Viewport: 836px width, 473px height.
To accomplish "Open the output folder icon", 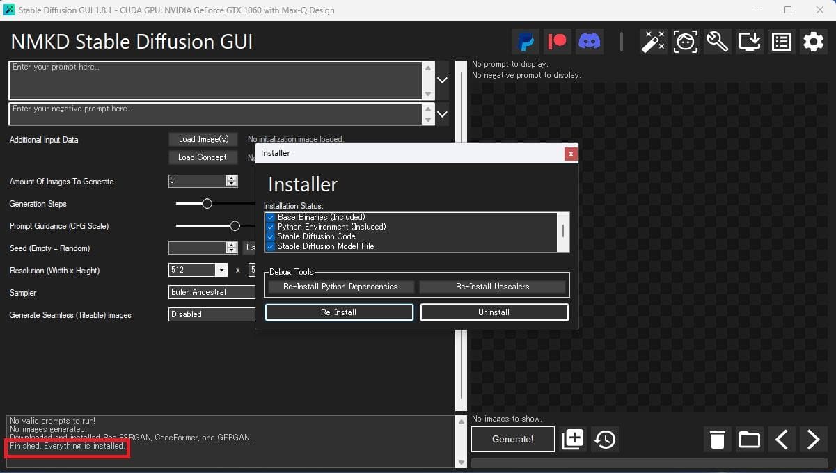I will coord(749,440).
